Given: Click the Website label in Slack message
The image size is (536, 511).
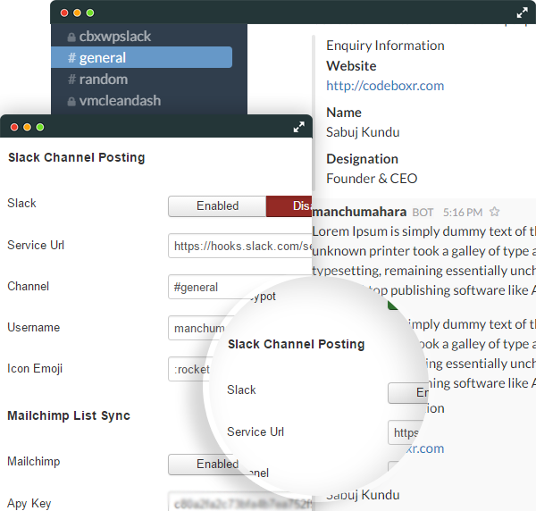Looking at the screenshot, I should click(x=351, y=66).
